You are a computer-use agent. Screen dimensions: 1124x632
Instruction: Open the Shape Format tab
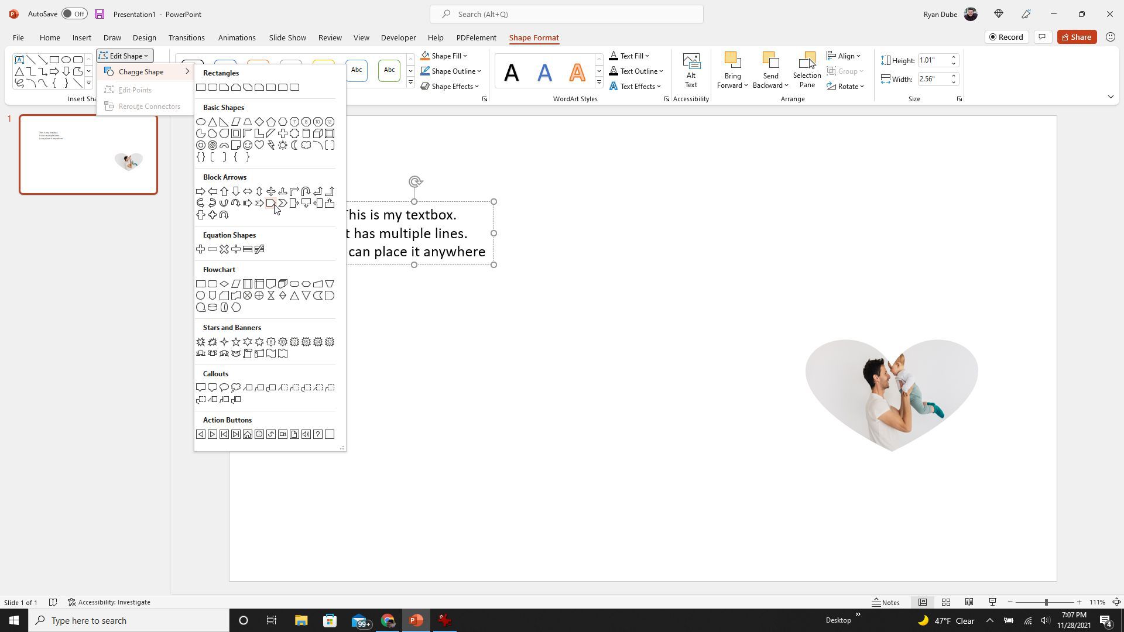534,37
